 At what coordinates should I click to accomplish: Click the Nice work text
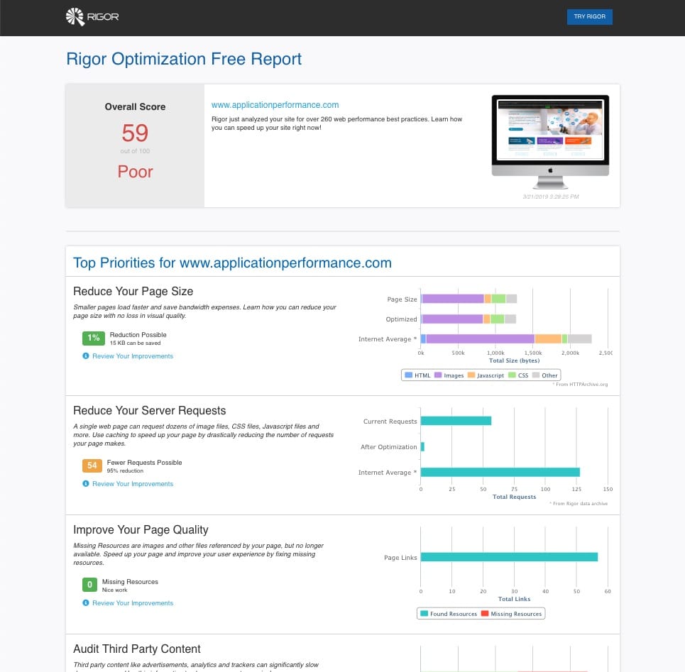[x=114, y=590]
